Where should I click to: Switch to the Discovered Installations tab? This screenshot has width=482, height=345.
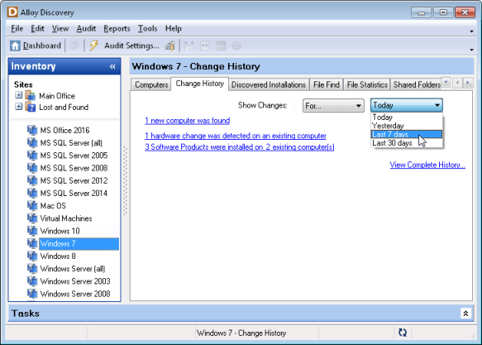269,84
